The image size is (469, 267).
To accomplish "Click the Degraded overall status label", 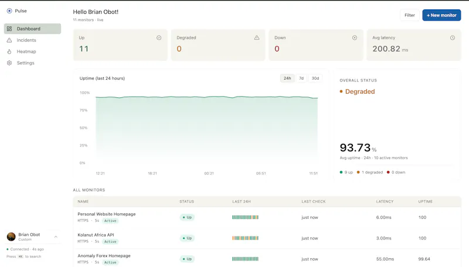I will click(357, 91).
